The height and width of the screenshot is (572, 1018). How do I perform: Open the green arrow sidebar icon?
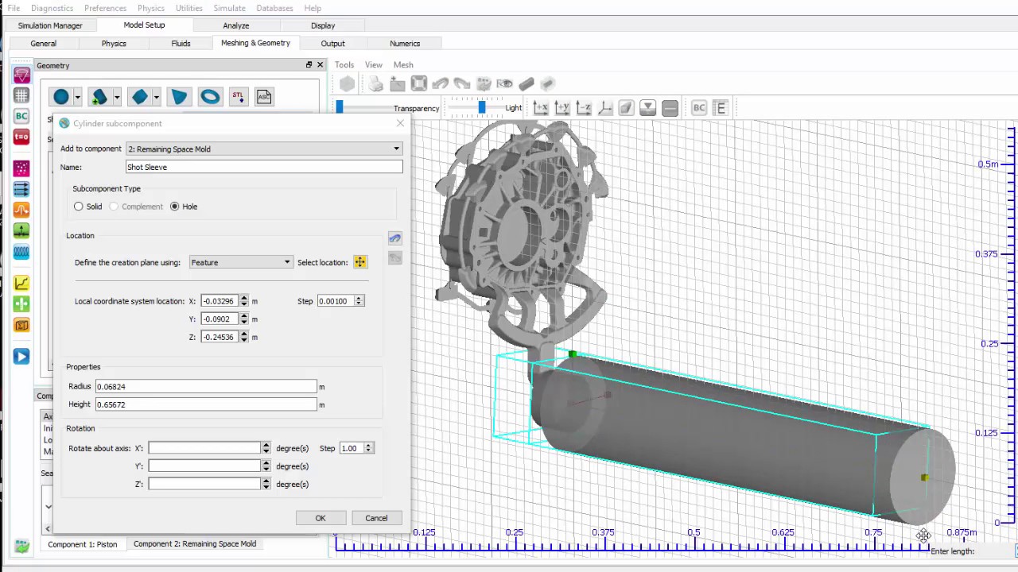click(x=21, y=230)
